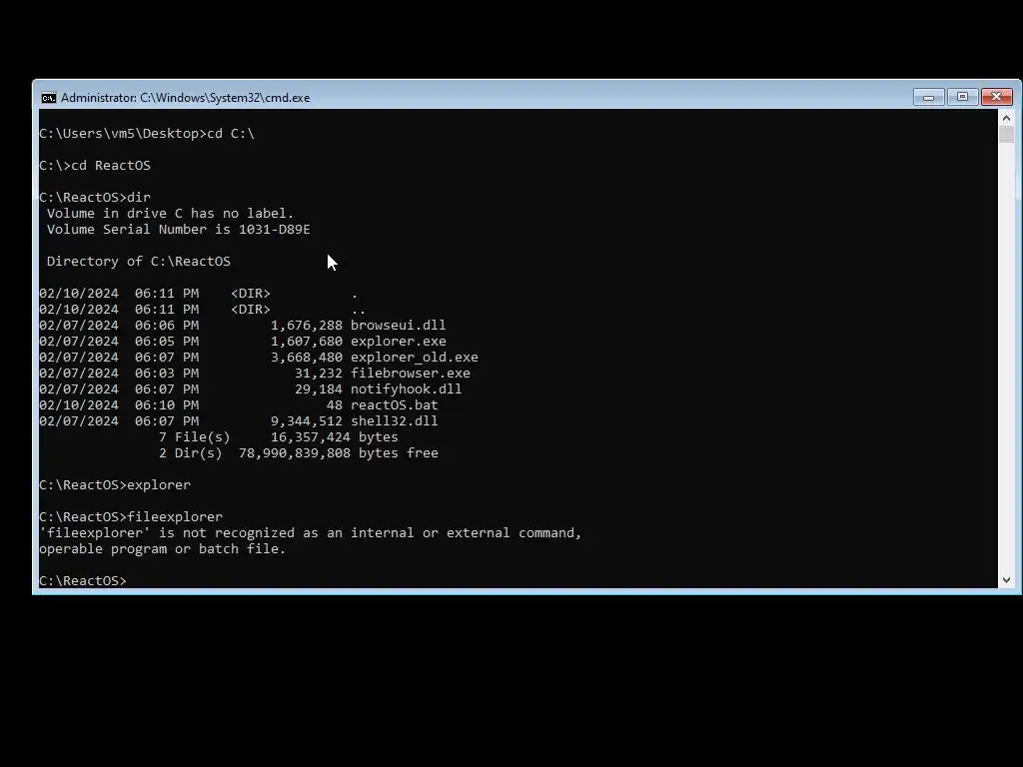Click the 'explorer_old.exe' file name
The image size is (1023, 767).
click(x=415, y=357)
